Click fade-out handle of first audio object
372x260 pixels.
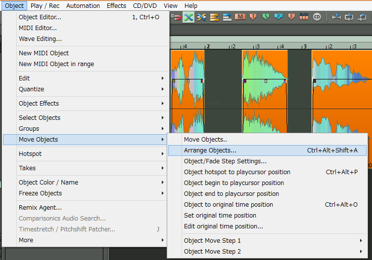202,81
